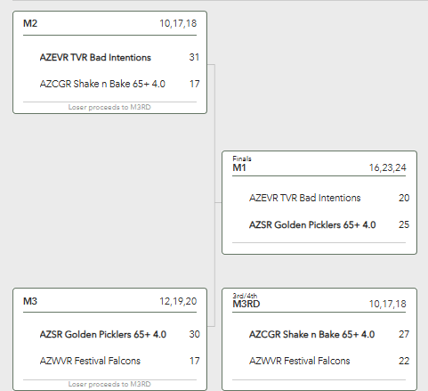
Task: Click the M3 match header label
Action: click(x=30, y=301)
